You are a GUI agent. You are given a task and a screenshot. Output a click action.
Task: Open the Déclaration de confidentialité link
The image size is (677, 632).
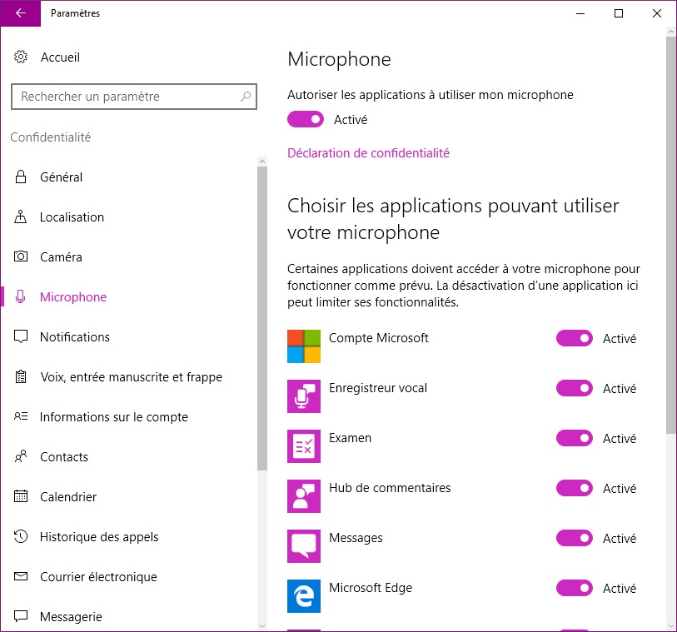368,153
